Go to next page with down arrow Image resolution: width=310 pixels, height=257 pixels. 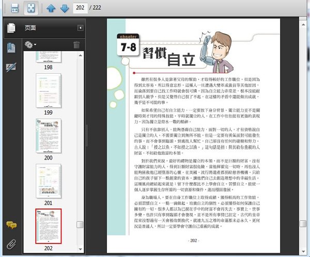tap(64, 8)
